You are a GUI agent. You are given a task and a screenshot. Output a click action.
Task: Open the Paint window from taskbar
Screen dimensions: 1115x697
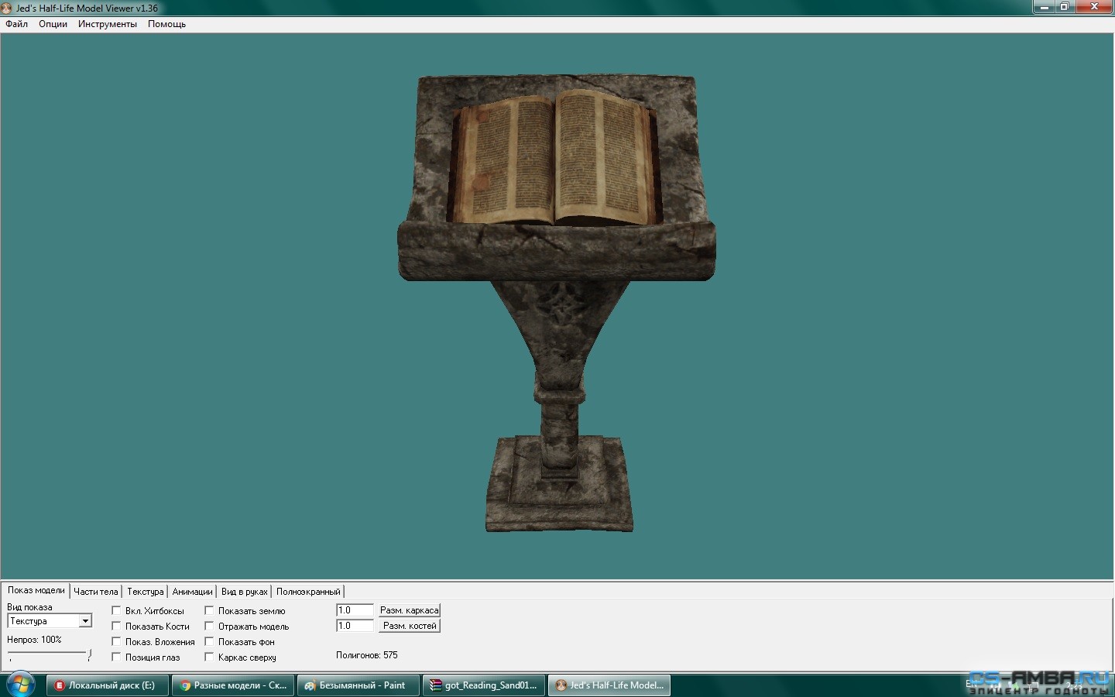click(358, 685)
